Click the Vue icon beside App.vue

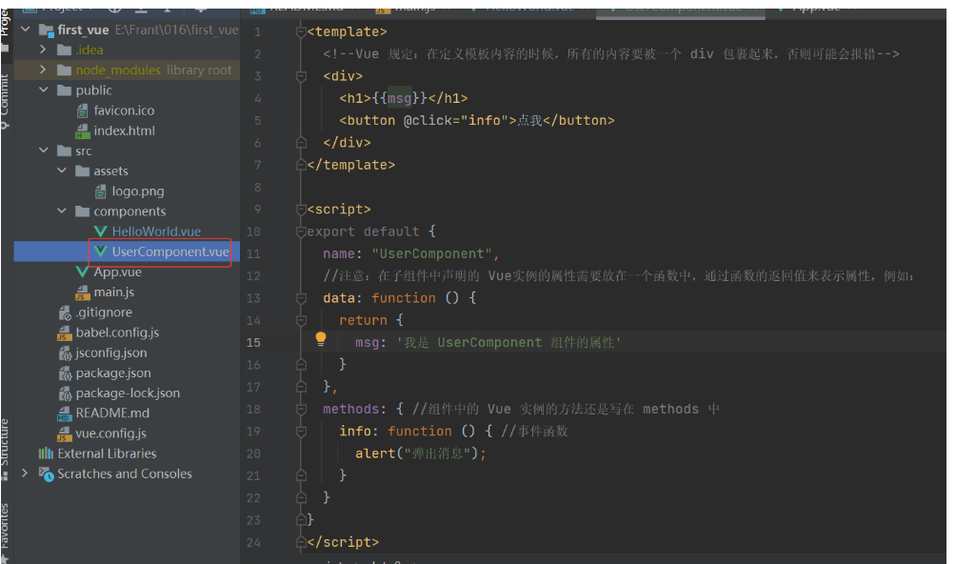click(82, 272)
